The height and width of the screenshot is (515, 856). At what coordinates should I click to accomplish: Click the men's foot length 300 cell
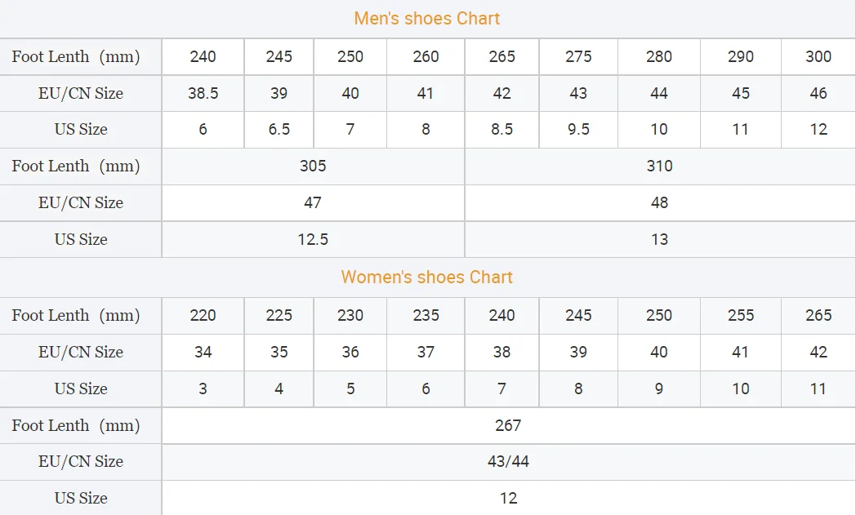[818, 56]
